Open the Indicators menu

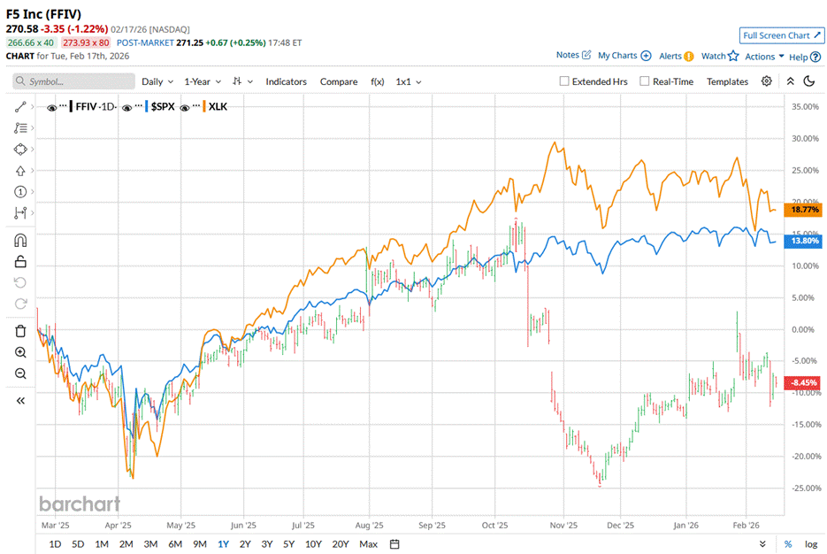286,81
